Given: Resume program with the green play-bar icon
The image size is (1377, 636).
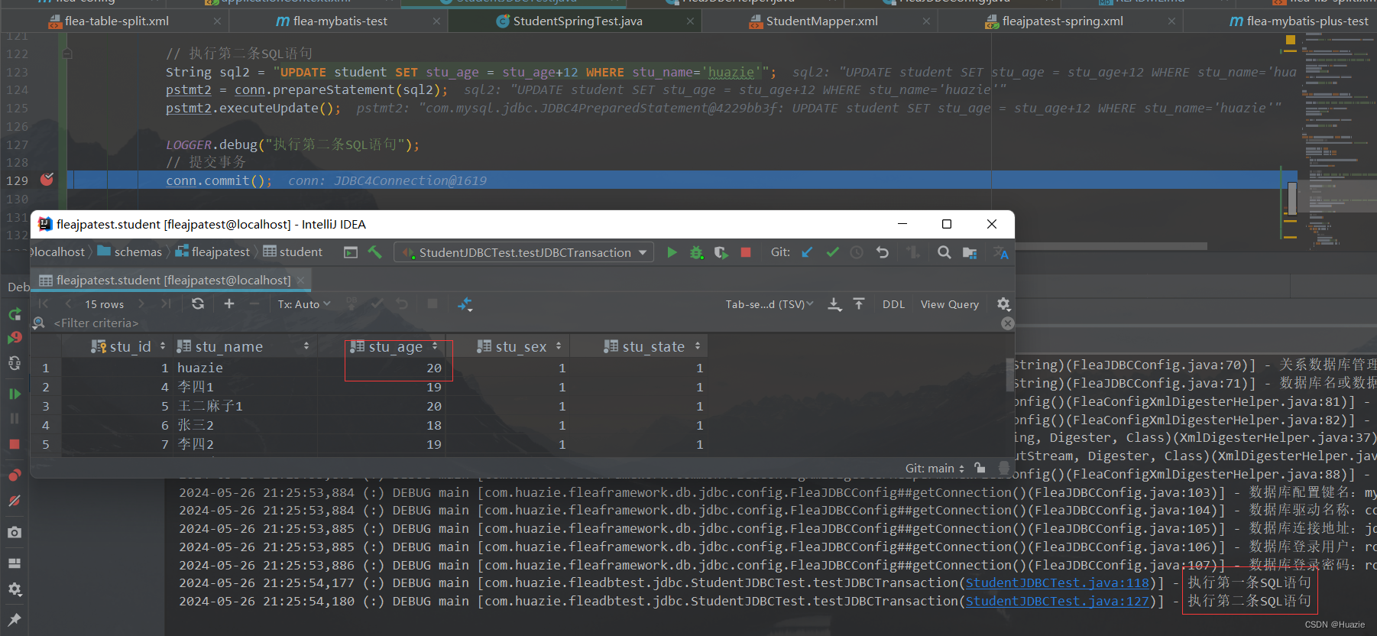Looking at the screenshot, I should [15, 394].
